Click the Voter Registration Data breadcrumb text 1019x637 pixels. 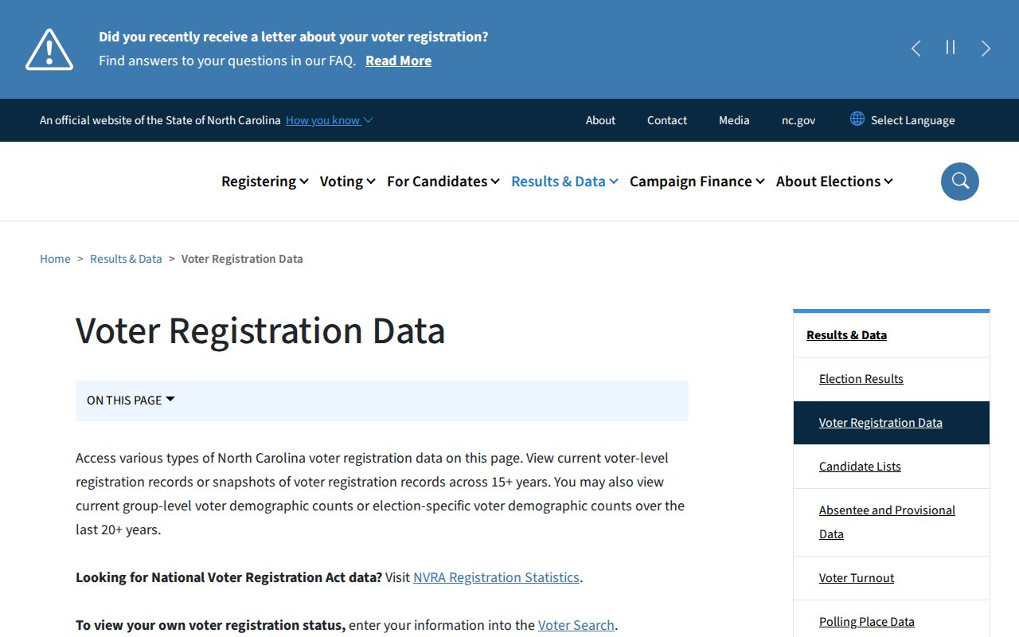(x=242, y=259)
